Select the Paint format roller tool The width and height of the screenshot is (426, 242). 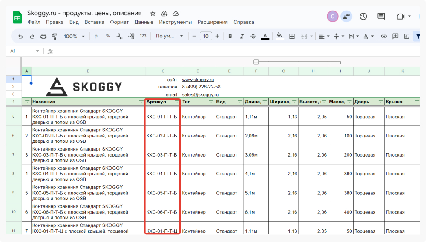click(x=54, y=37)
